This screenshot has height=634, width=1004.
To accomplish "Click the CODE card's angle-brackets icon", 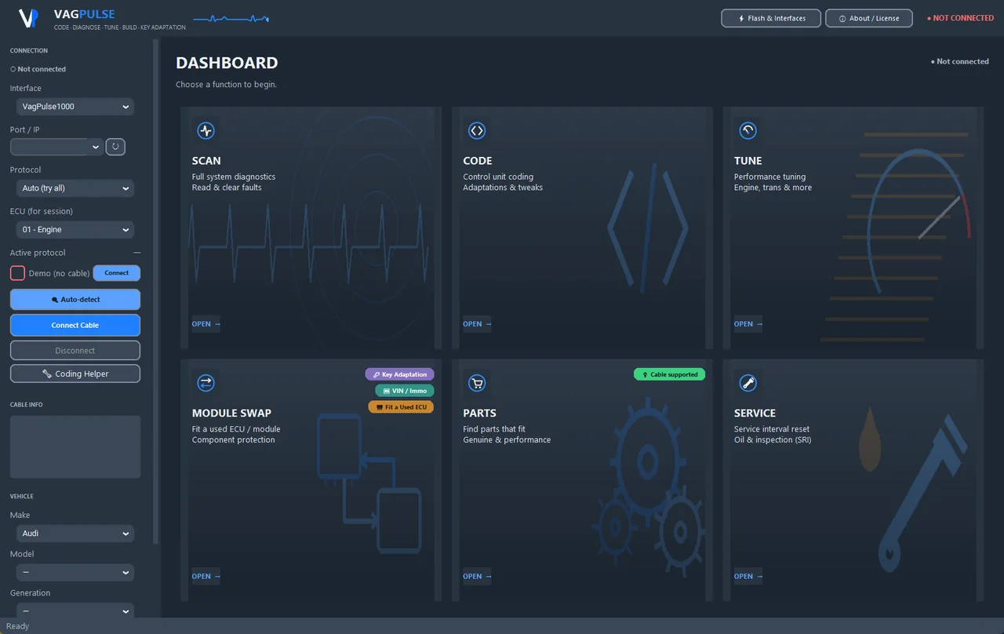I will click(x=477, y=131).
